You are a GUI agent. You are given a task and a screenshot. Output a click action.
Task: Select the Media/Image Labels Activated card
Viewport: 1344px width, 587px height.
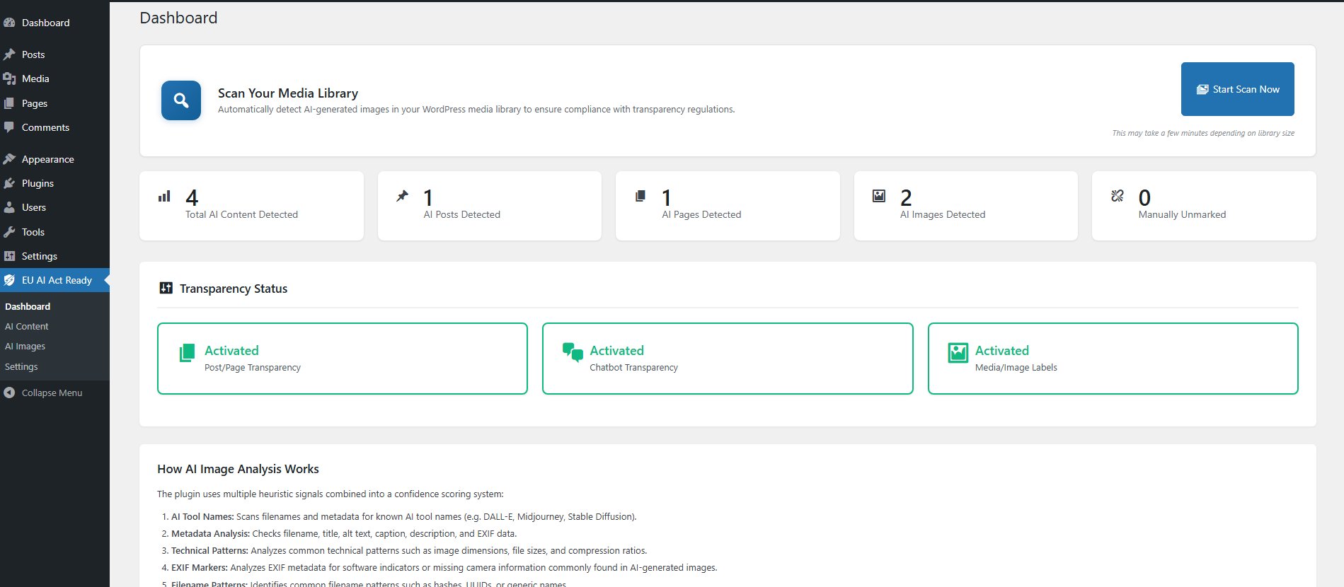(1112, 359)
